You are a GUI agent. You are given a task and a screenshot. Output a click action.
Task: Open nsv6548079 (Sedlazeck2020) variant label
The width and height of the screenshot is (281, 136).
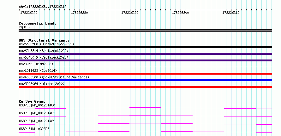[44, 57]
